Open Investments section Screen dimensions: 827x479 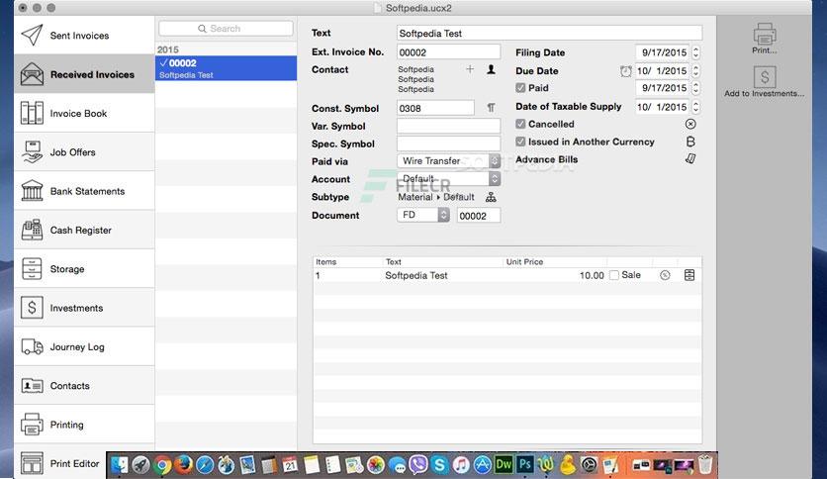(84, 308)
